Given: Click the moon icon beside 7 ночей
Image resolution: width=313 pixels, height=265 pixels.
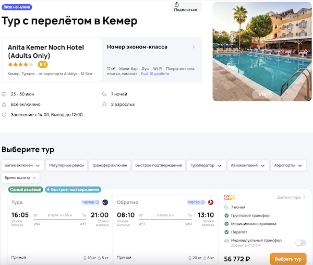Looking at the screenshot, I should click(x=104, y=94).
